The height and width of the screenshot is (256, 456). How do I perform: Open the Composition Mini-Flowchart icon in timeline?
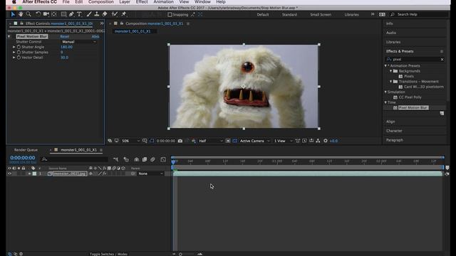point(115,159)
